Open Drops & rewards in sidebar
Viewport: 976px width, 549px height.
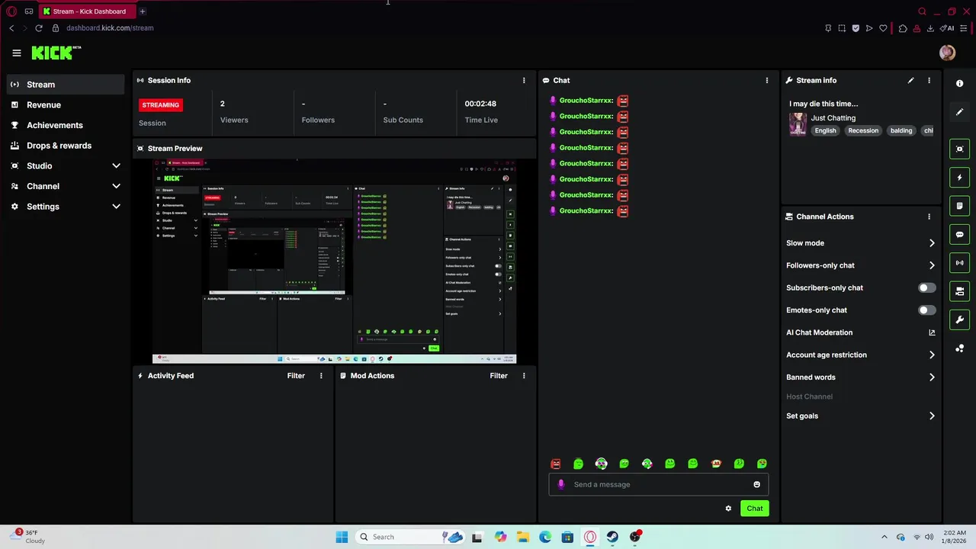click(x=65, y=146)
